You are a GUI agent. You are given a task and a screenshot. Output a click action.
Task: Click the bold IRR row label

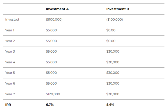pyautogui.click(x=8, y=105)
